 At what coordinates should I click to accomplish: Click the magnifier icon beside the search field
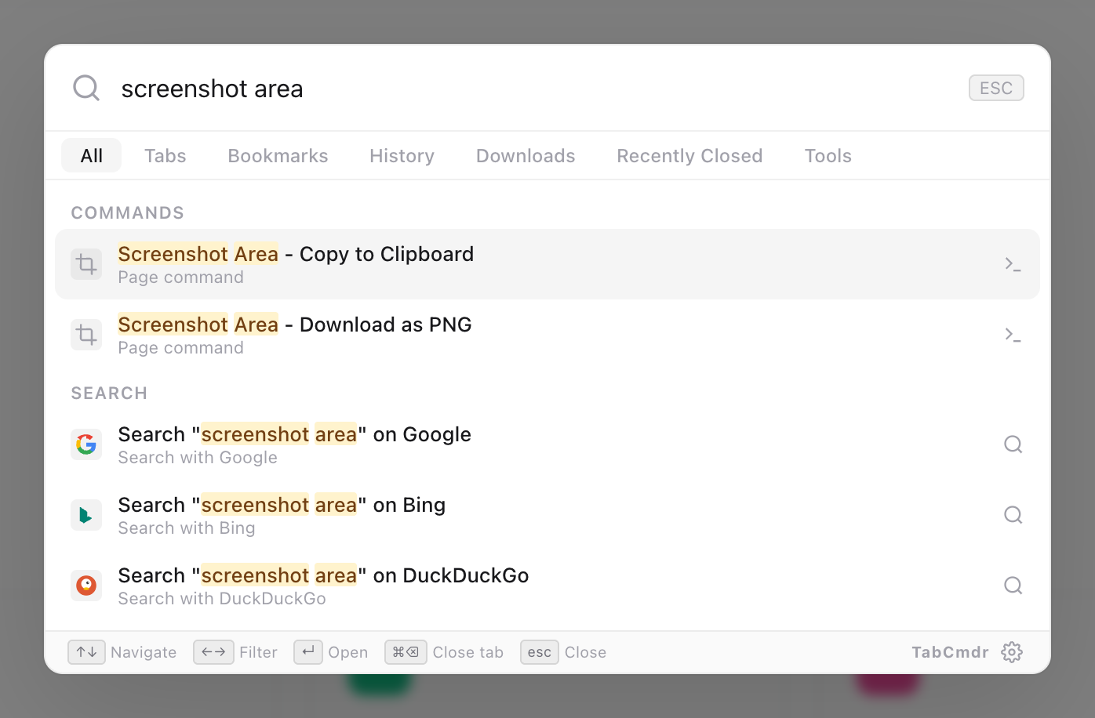86,88
